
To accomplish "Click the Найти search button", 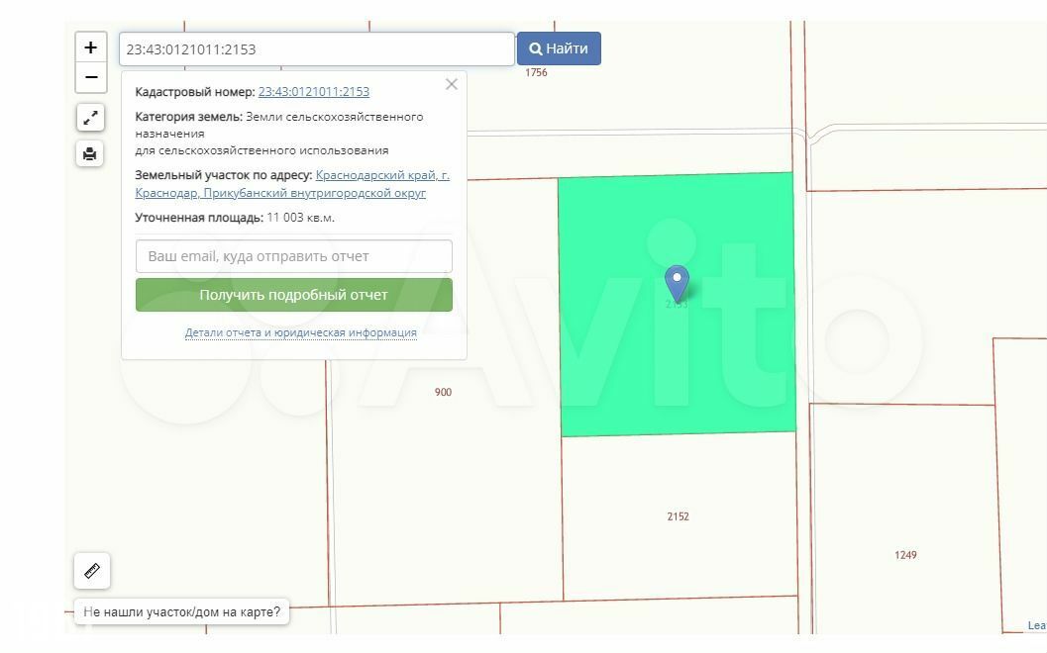I will 559,48.
